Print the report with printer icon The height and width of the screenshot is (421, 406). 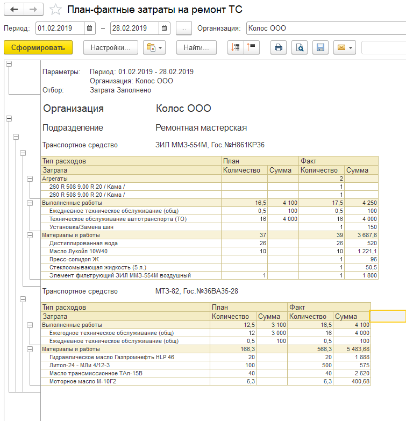[279, 47]
